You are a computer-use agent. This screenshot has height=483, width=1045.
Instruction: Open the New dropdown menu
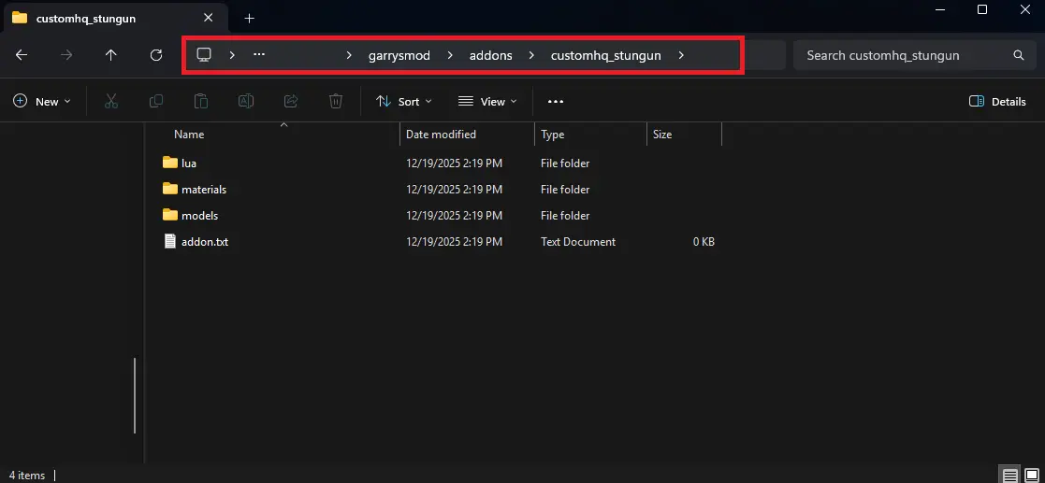point(42,101)
